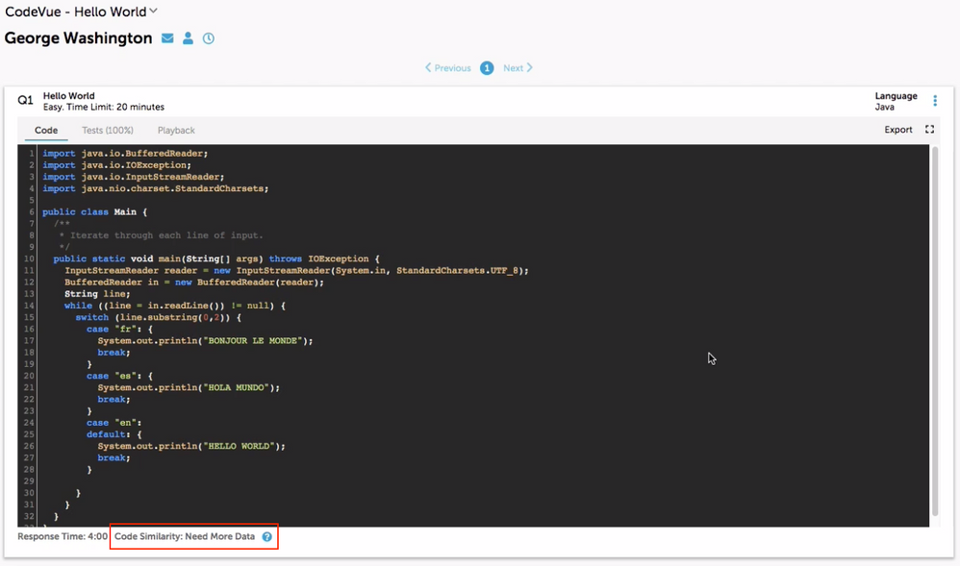Select the Playback tab
960x566 pixels.
(x=176, y=131)
